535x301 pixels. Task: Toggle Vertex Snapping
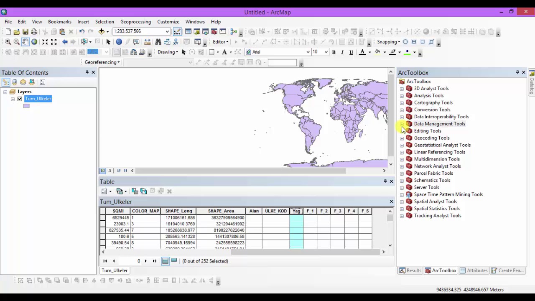pos(423,42)
